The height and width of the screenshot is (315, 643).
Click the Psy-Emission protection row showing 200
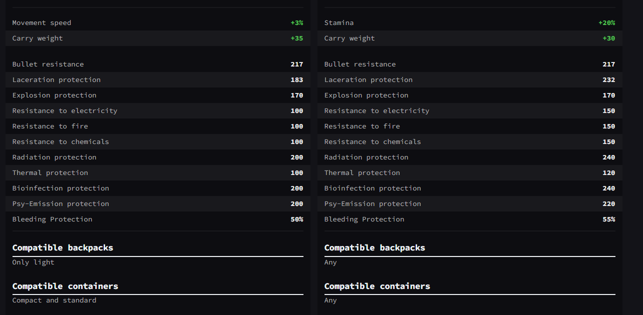(x=61, y=204)
